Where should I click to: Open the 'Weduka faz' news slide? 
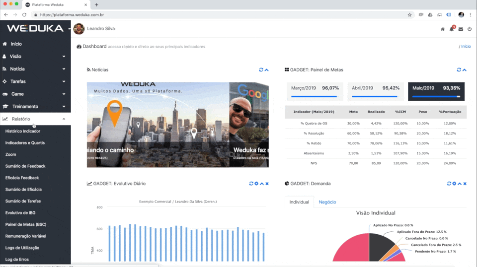[x=249, y=125]
